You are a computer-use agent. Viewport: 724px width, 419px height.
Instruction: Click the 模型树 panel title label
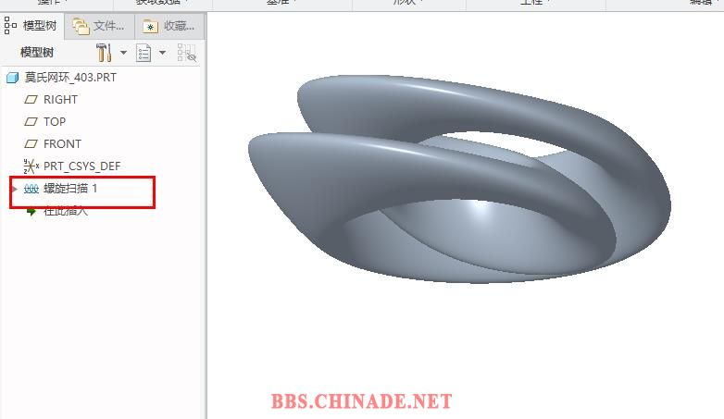[37, 53]
